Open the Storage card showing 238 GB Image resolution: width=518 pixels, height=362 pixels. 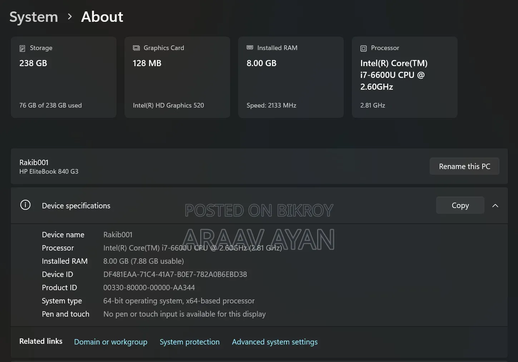click(x=64, y=77)
